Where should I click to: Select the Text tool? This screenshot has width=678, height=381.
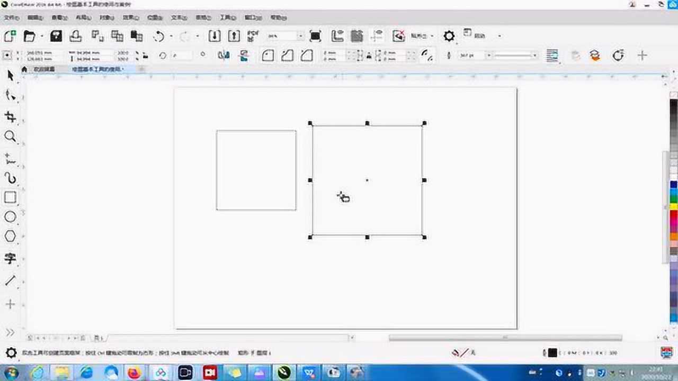click(10, 259)
